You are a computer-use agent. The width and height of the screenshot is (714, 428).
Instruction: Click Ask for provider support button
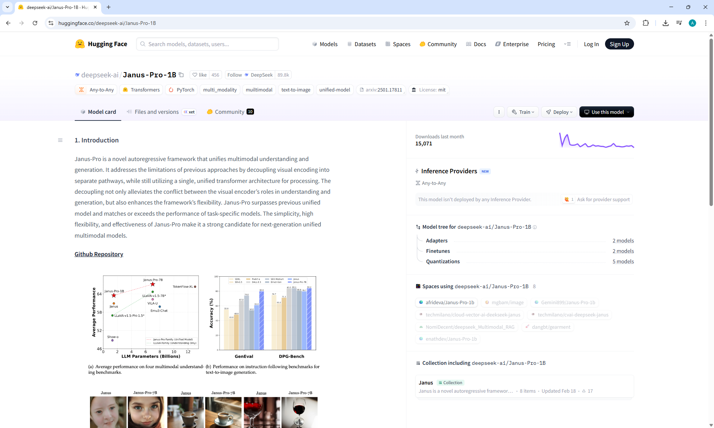coord(603,199)
